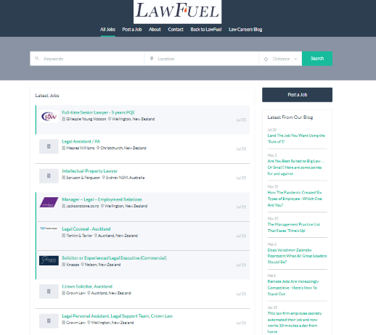
Task: Read blog post Land The Job You Want
Action: point(296,138)
